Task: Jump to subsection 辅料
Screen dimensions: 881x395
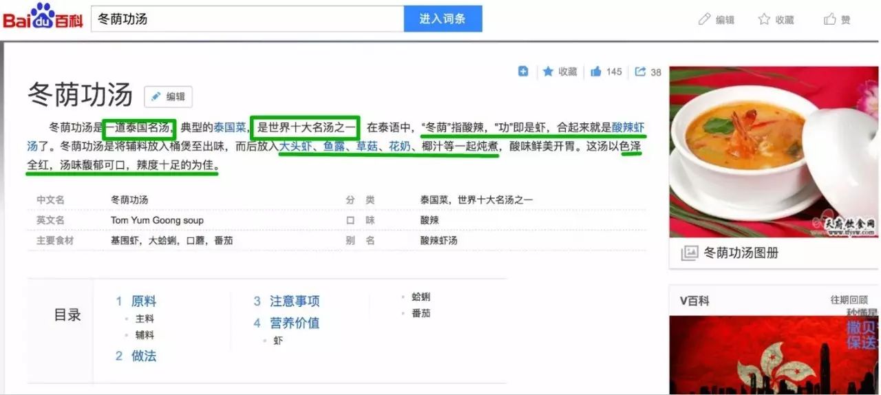Action: [x=145, y=335]
